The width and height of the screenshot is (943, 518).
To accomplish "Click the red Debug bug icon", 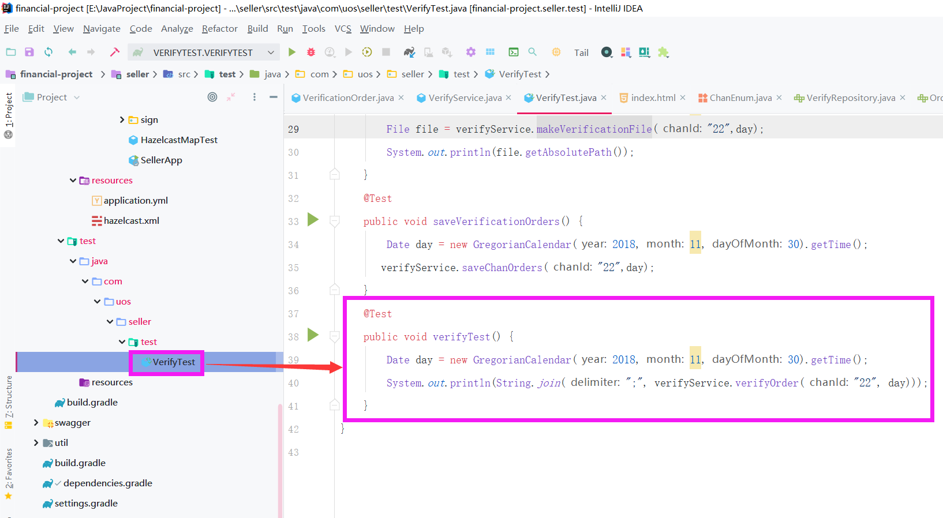I will [x=311, y=52].
